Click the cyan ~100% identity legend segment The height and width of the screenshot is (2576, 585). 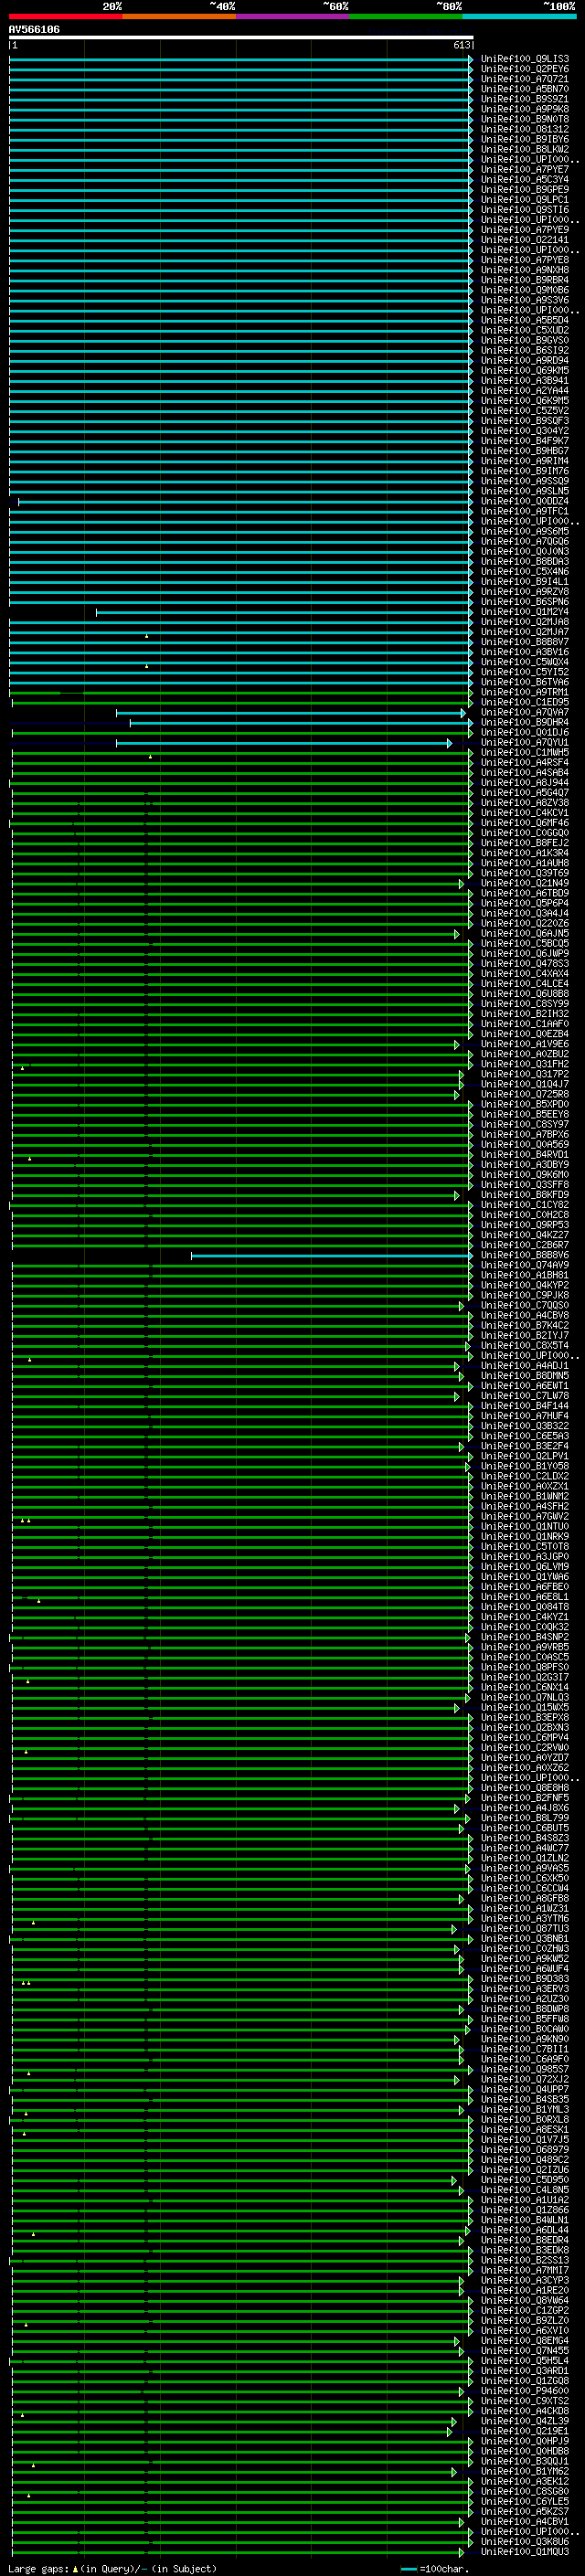pyautogui.click(x=519, y=16)
